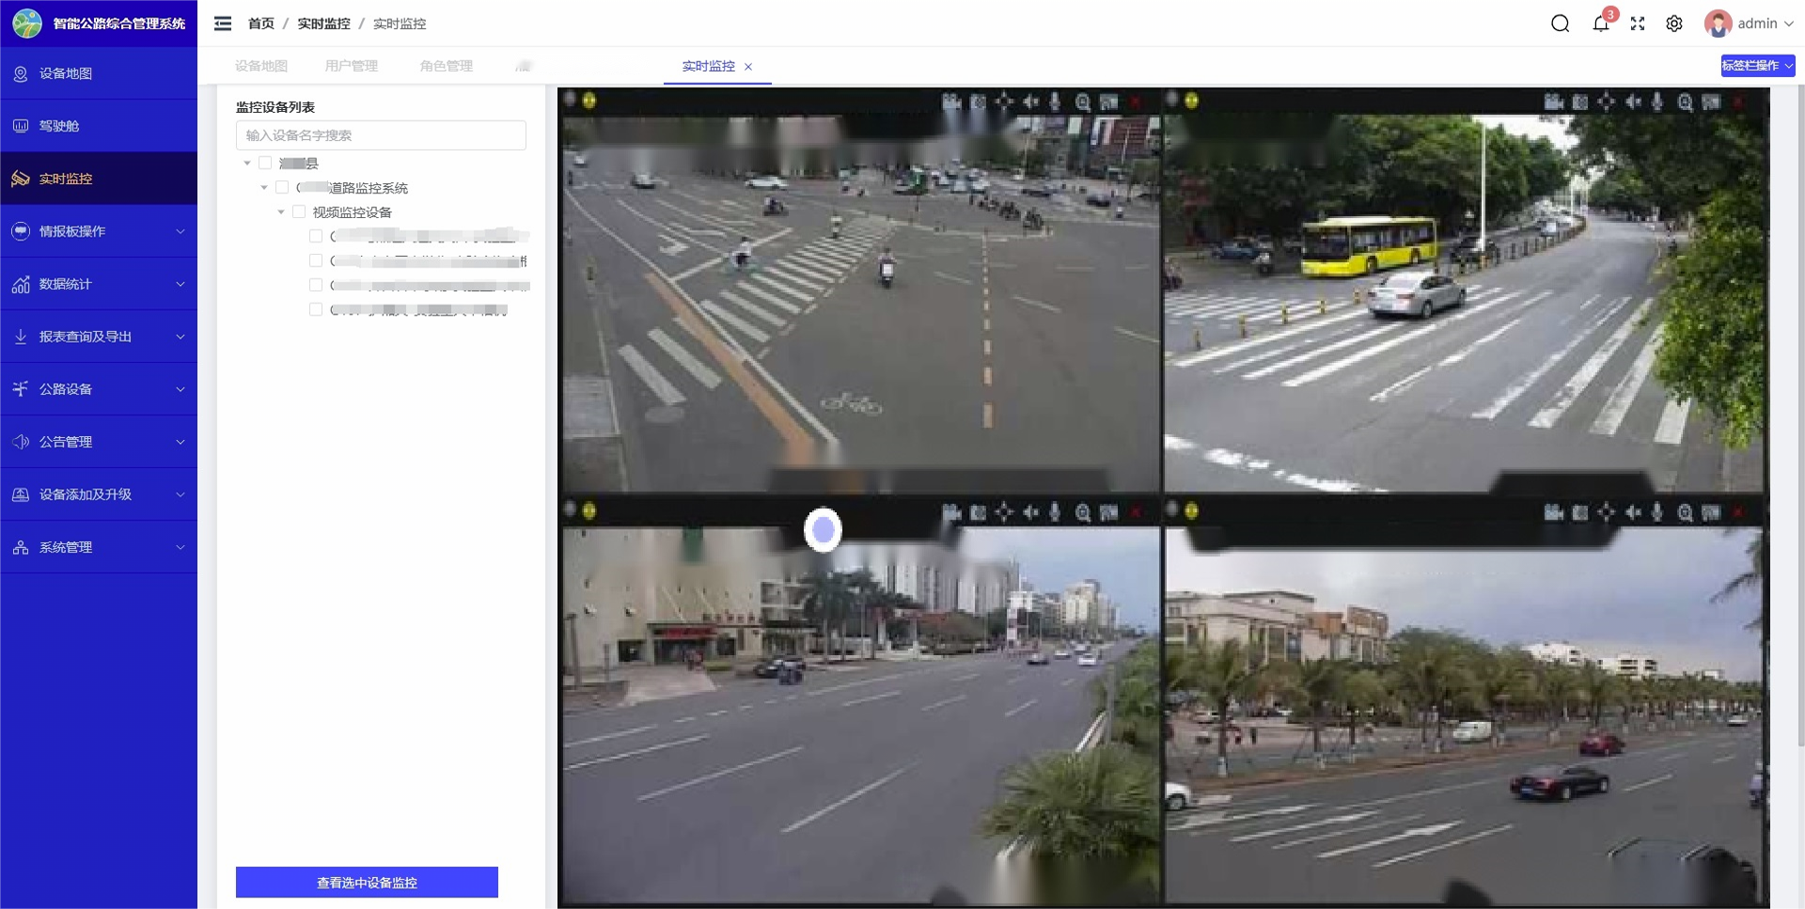
Task: Open the notification bell in the header
Action: [1600, 24]
